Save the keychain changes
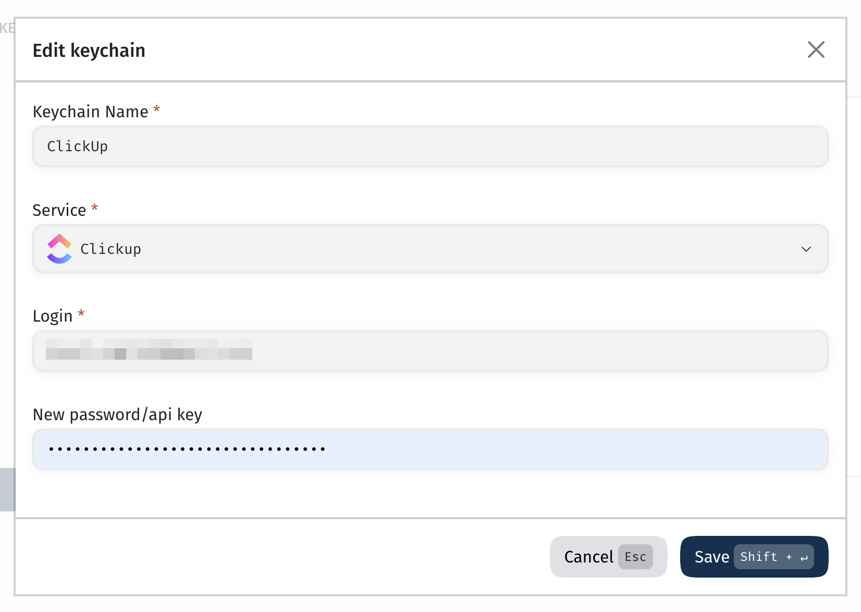 click(754, 557)
